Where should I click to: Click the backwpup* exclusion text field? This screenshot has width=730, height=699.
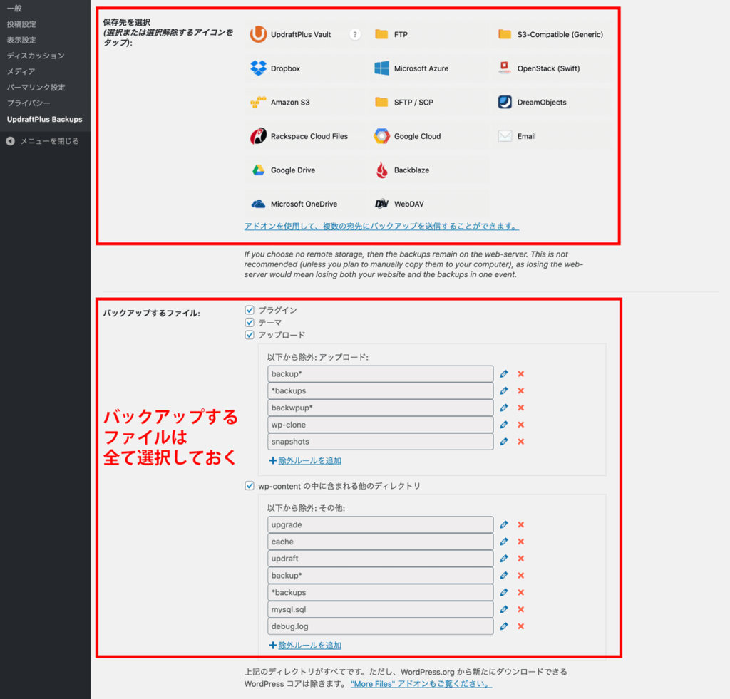coord(381,408)
